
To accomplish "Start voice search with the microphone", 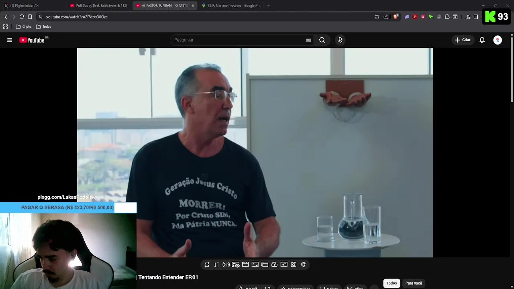I will pos(340,40).
